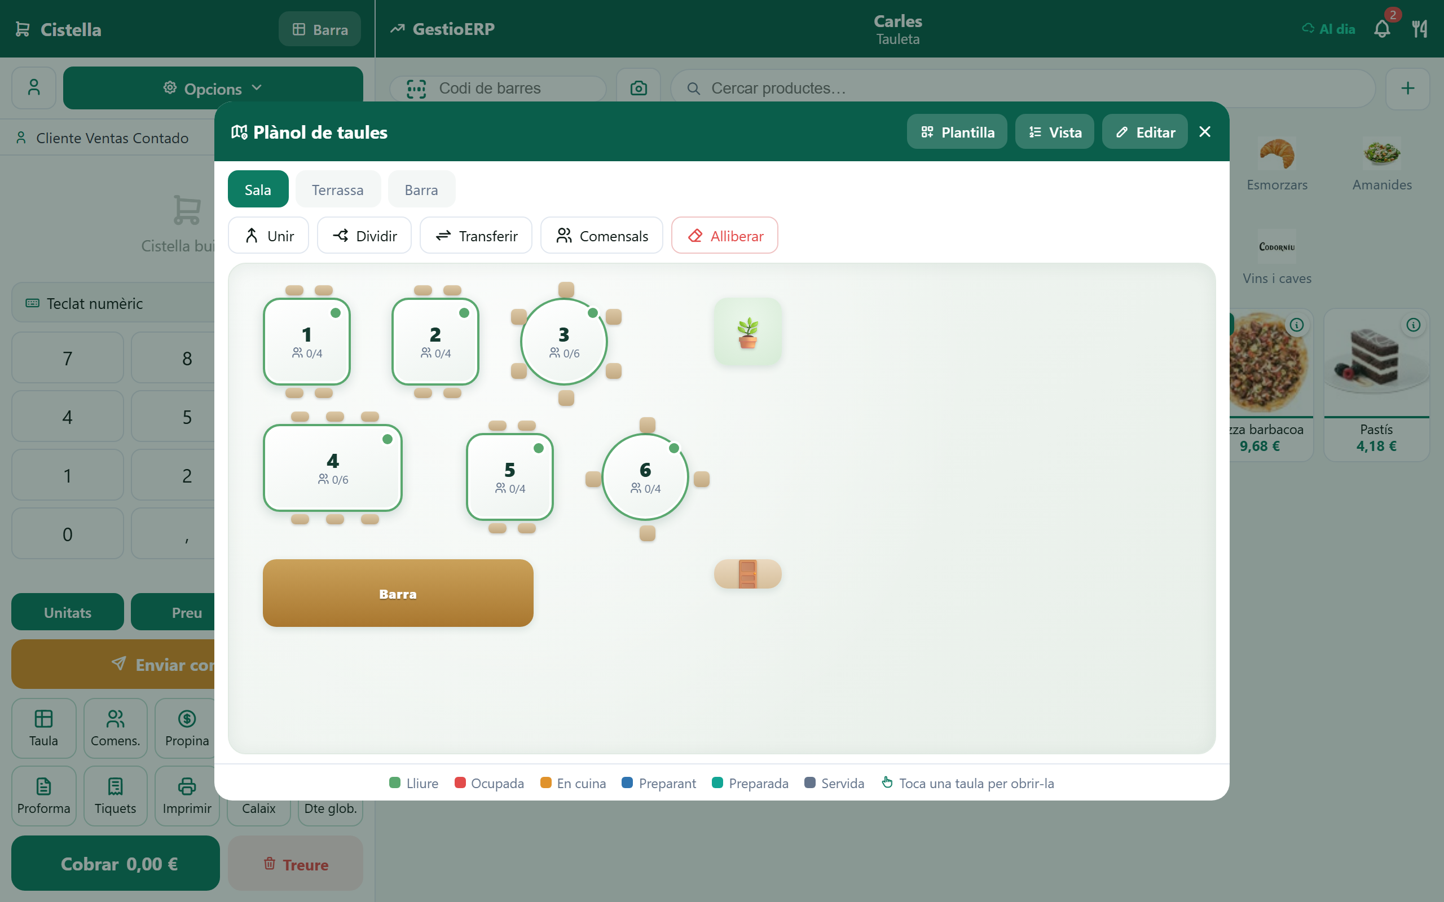1444x902 pixels.
Task: Open the fork and knife restaurant icon
Action: [1420, 29]
